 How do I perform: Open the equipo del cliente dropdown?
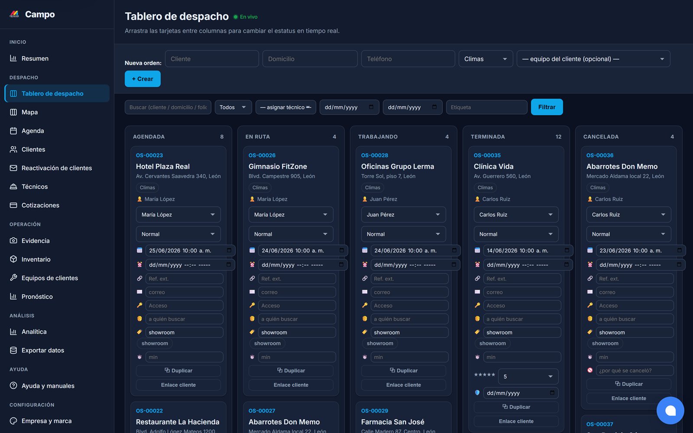click(x=593, y=59)
